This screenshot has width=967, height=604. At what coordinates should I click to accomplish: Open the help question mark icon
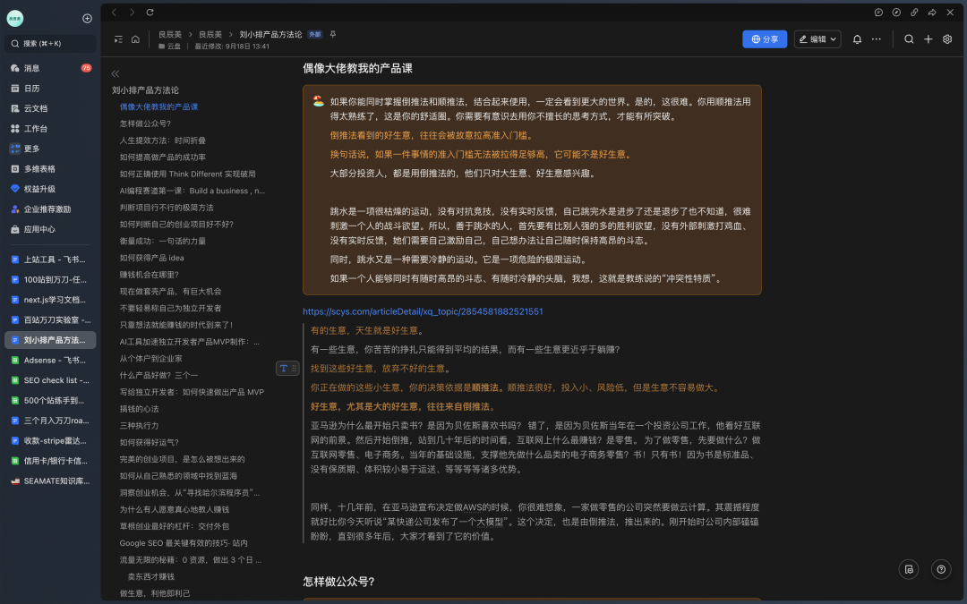click(941, 569)
